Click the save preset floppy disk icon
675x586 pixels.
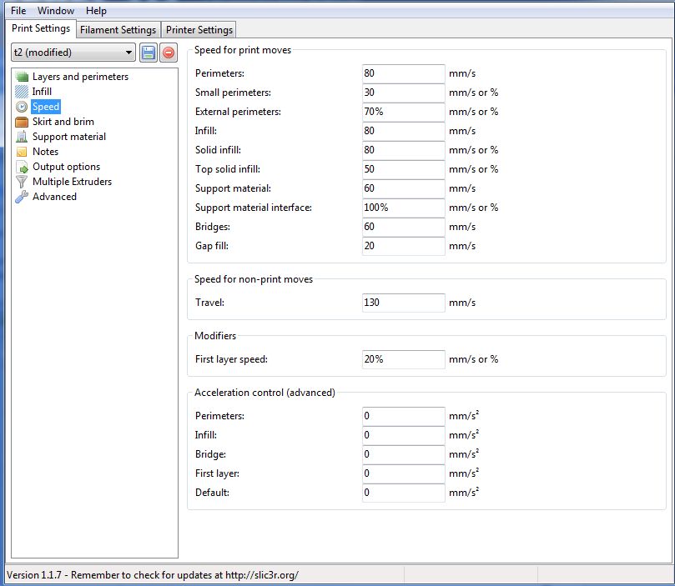[149, 53]
